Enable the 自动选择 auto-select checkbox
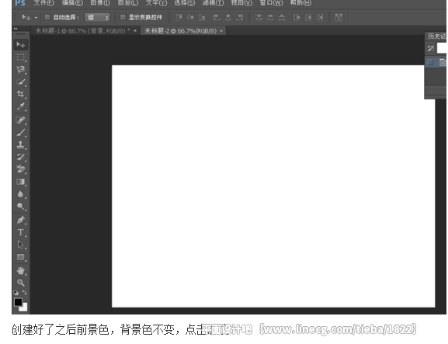The height and width of the screenshot is (344, 448). click(47, 17)
